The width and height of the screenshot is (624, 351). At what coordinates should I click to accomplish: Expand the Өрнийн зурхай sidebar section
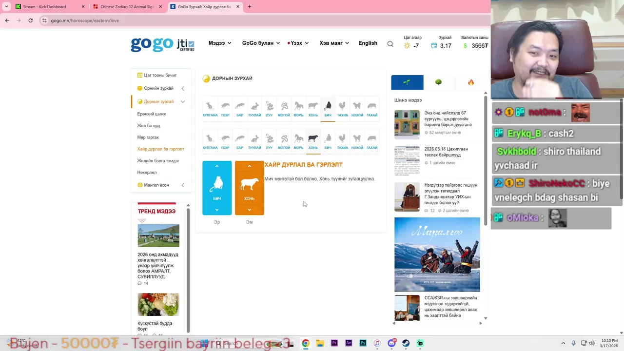(183, 88)
